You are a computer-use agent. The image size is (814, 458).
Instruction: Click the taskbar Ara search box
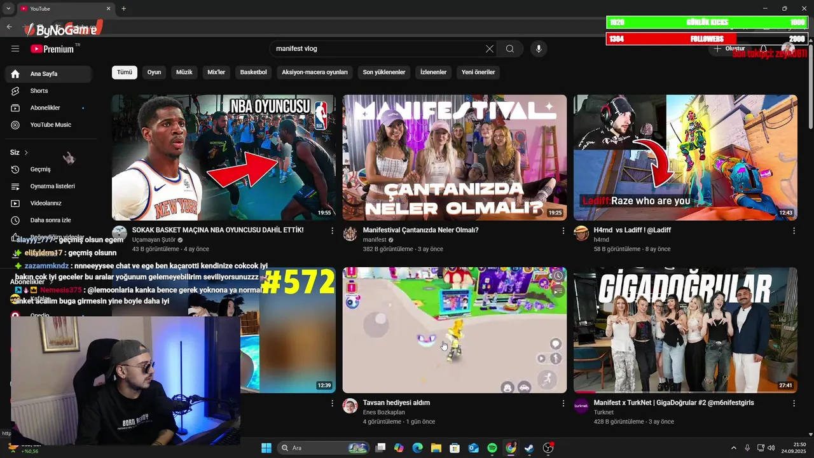tap(324, 448)
